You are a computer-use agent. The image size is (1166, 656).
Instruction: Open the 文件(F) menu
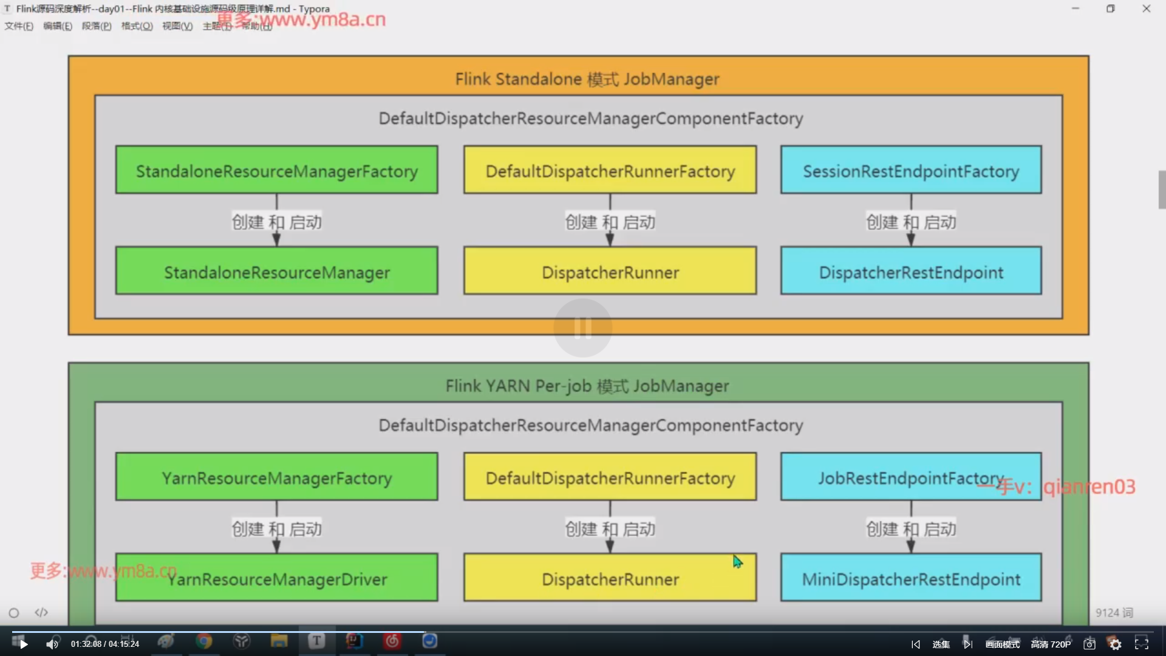pos(19,26)
